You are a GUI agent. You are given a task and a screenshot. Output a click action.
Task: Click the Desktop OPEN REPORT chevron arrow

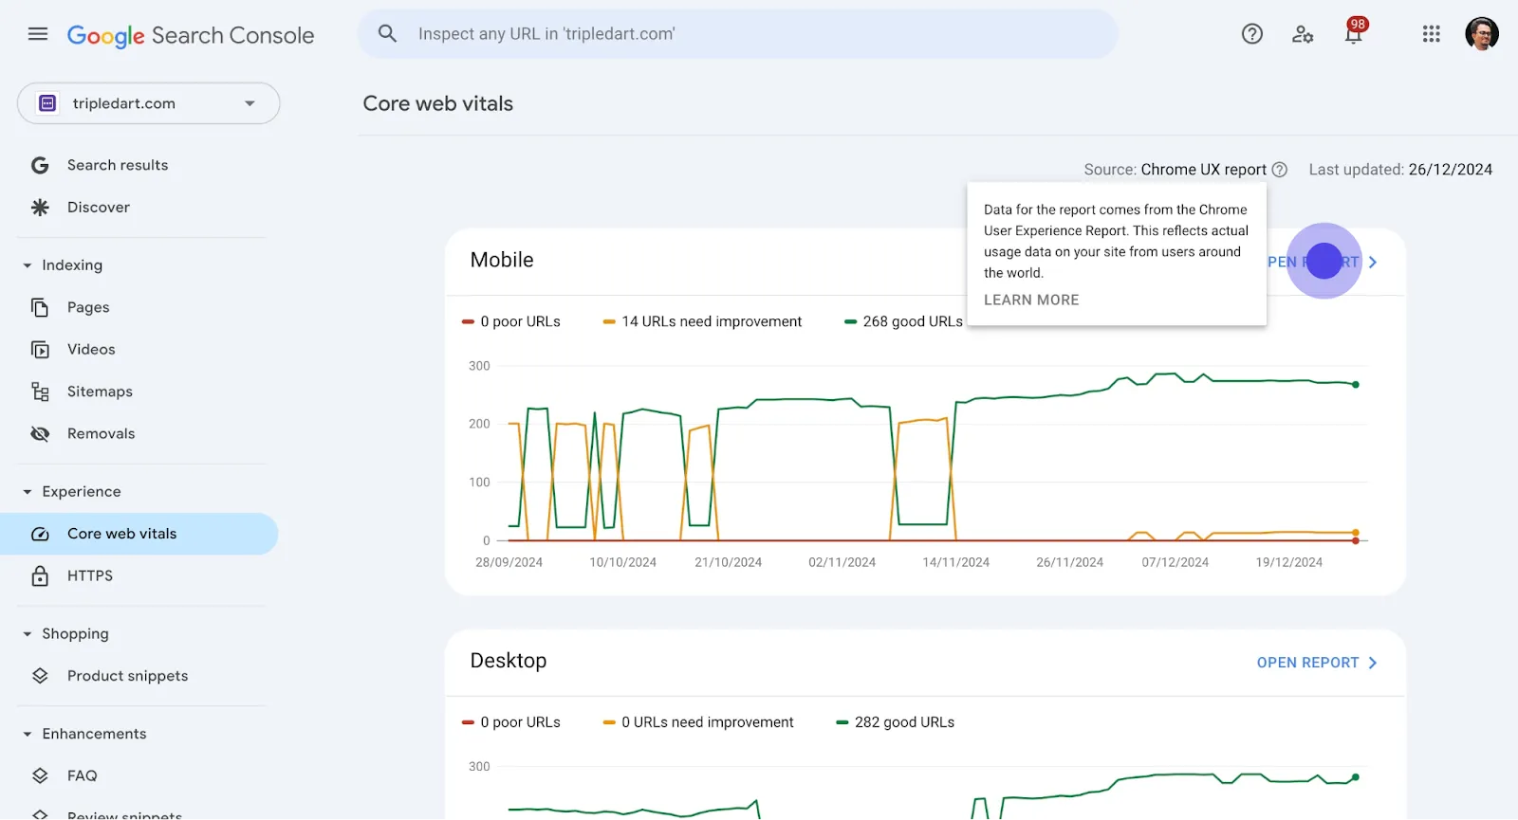1373,663
